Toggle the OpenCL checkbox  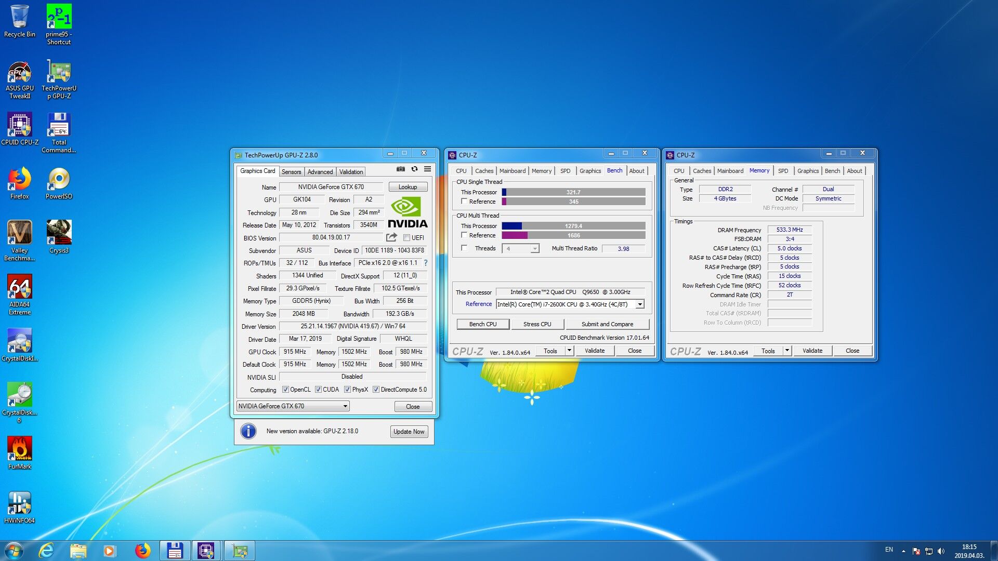285,390
